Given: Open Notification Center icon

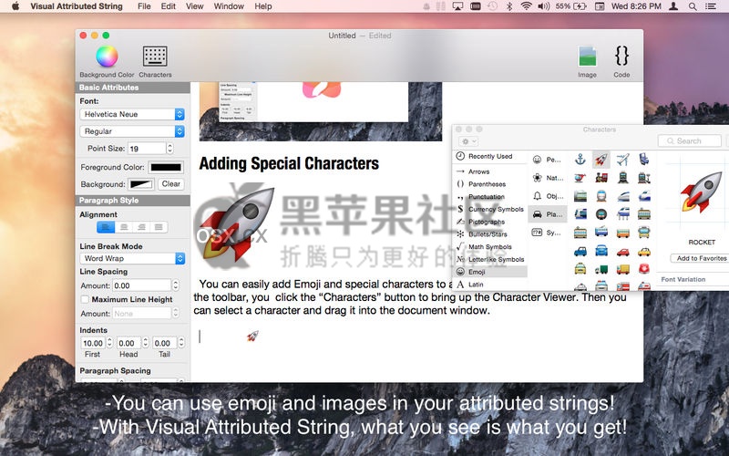Looking at the screenshot, I should (x=711, y=6).
